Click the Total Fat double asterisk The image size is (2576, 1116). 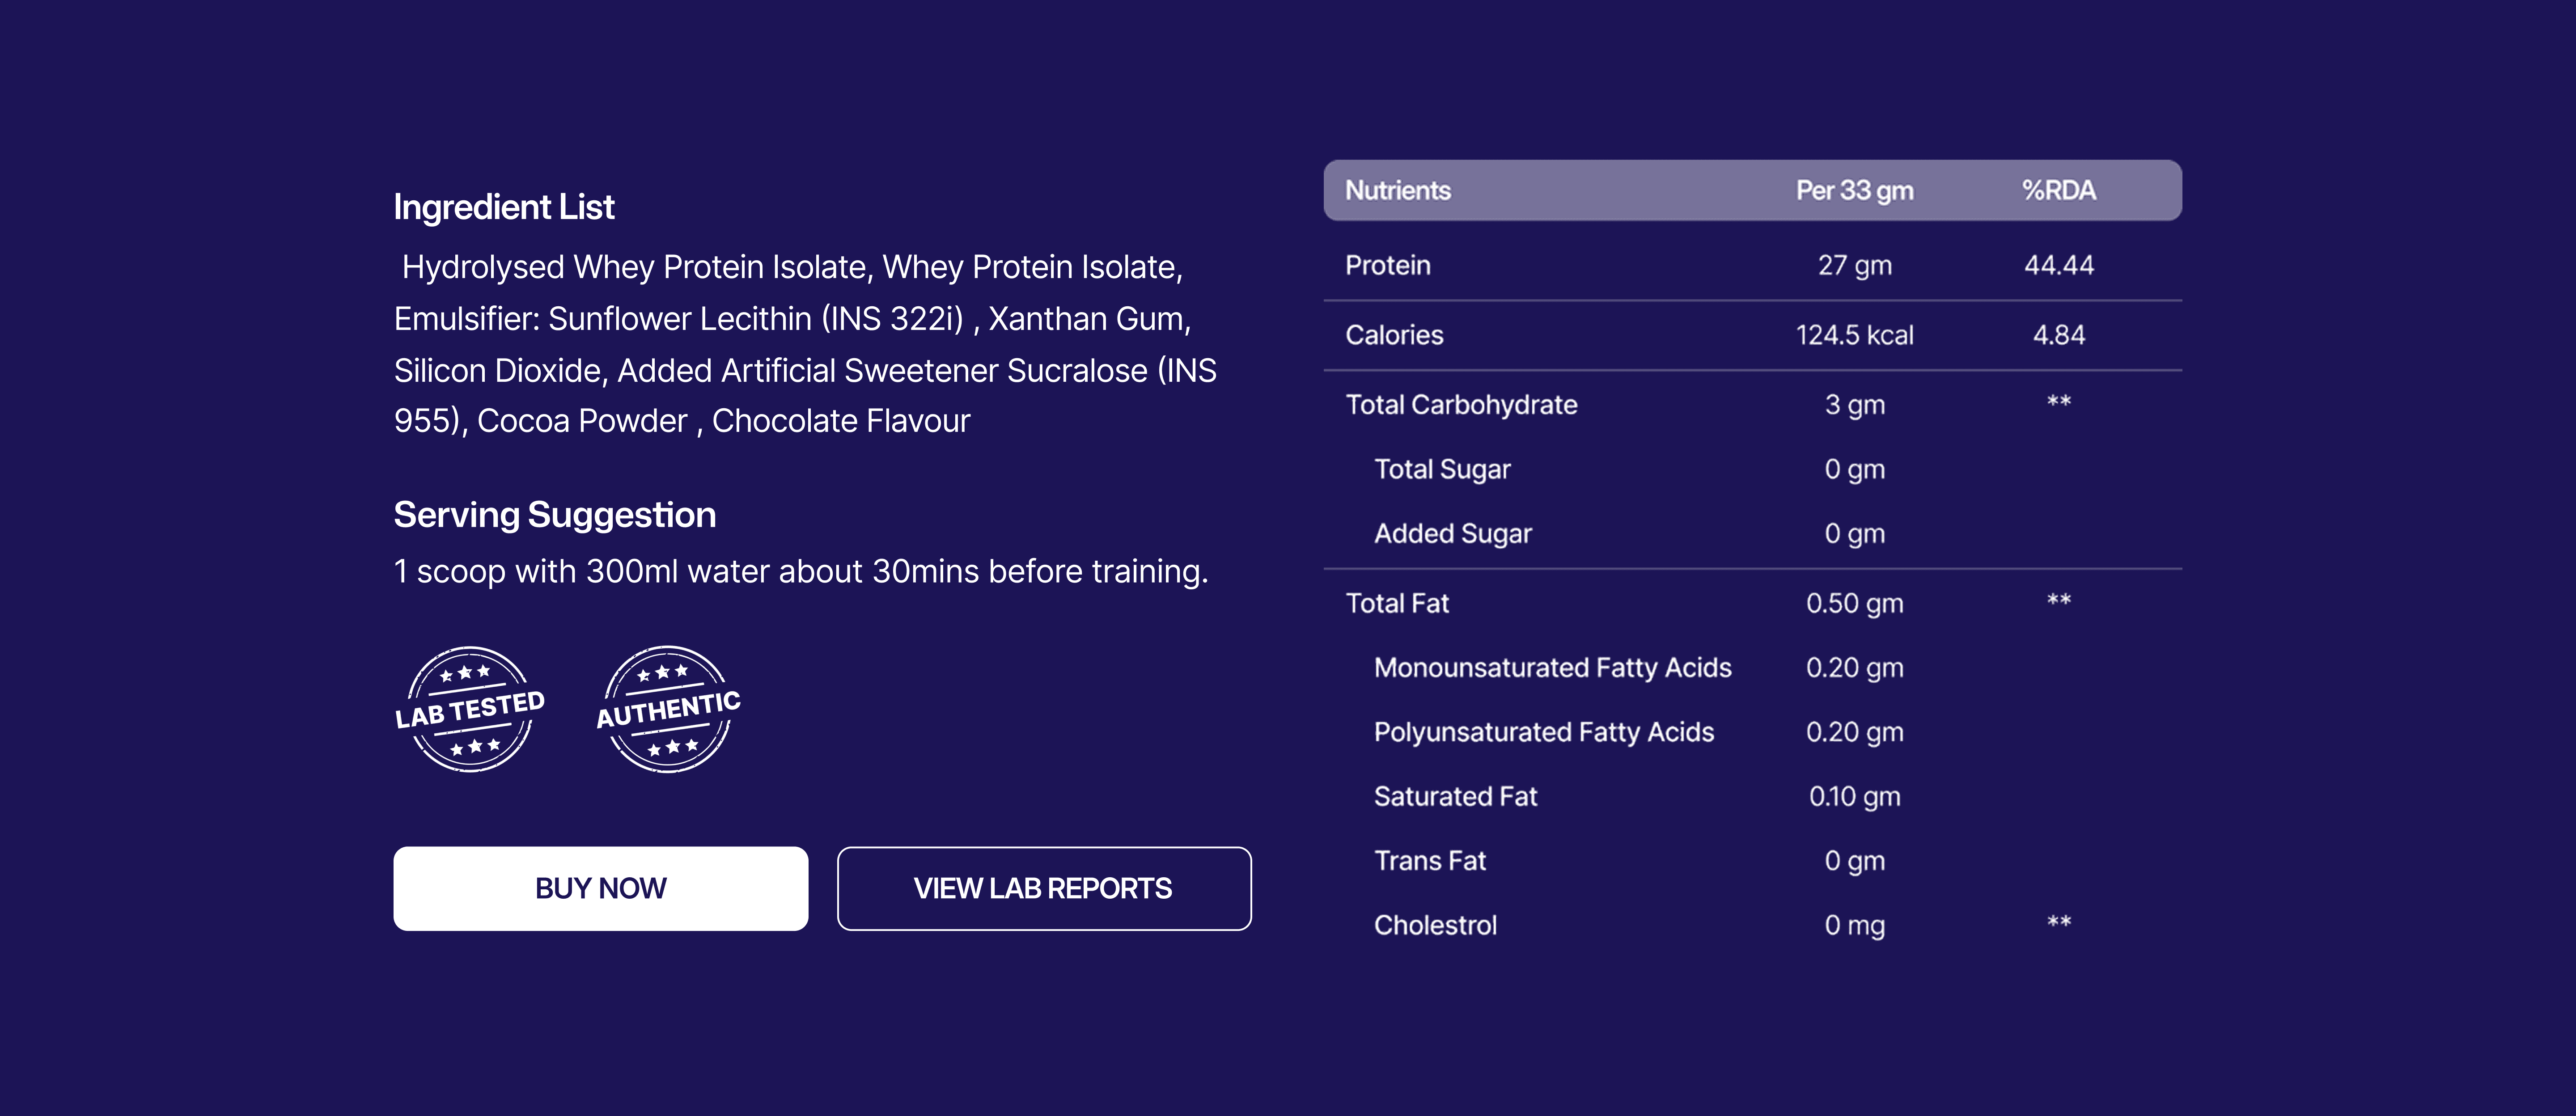(2058, 601)
